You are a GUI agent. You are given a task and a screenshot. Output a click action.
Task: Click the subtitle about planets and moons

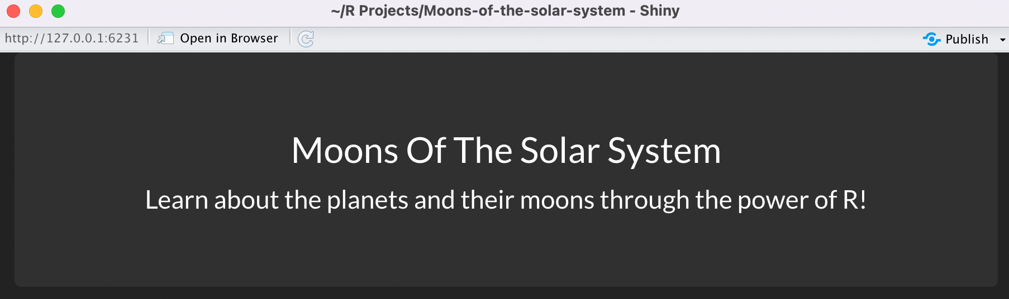pos(506,200)
